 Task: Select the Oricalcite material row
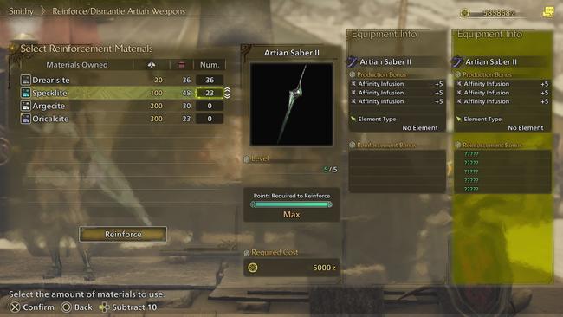pos(122,119)
